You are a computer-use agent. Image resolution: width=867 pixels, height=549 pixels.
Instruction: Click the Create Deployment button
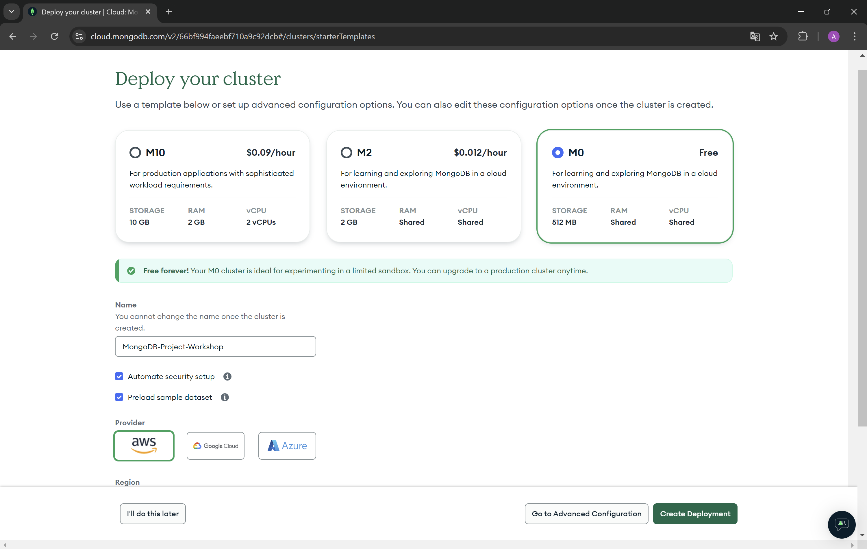point(695,513)
